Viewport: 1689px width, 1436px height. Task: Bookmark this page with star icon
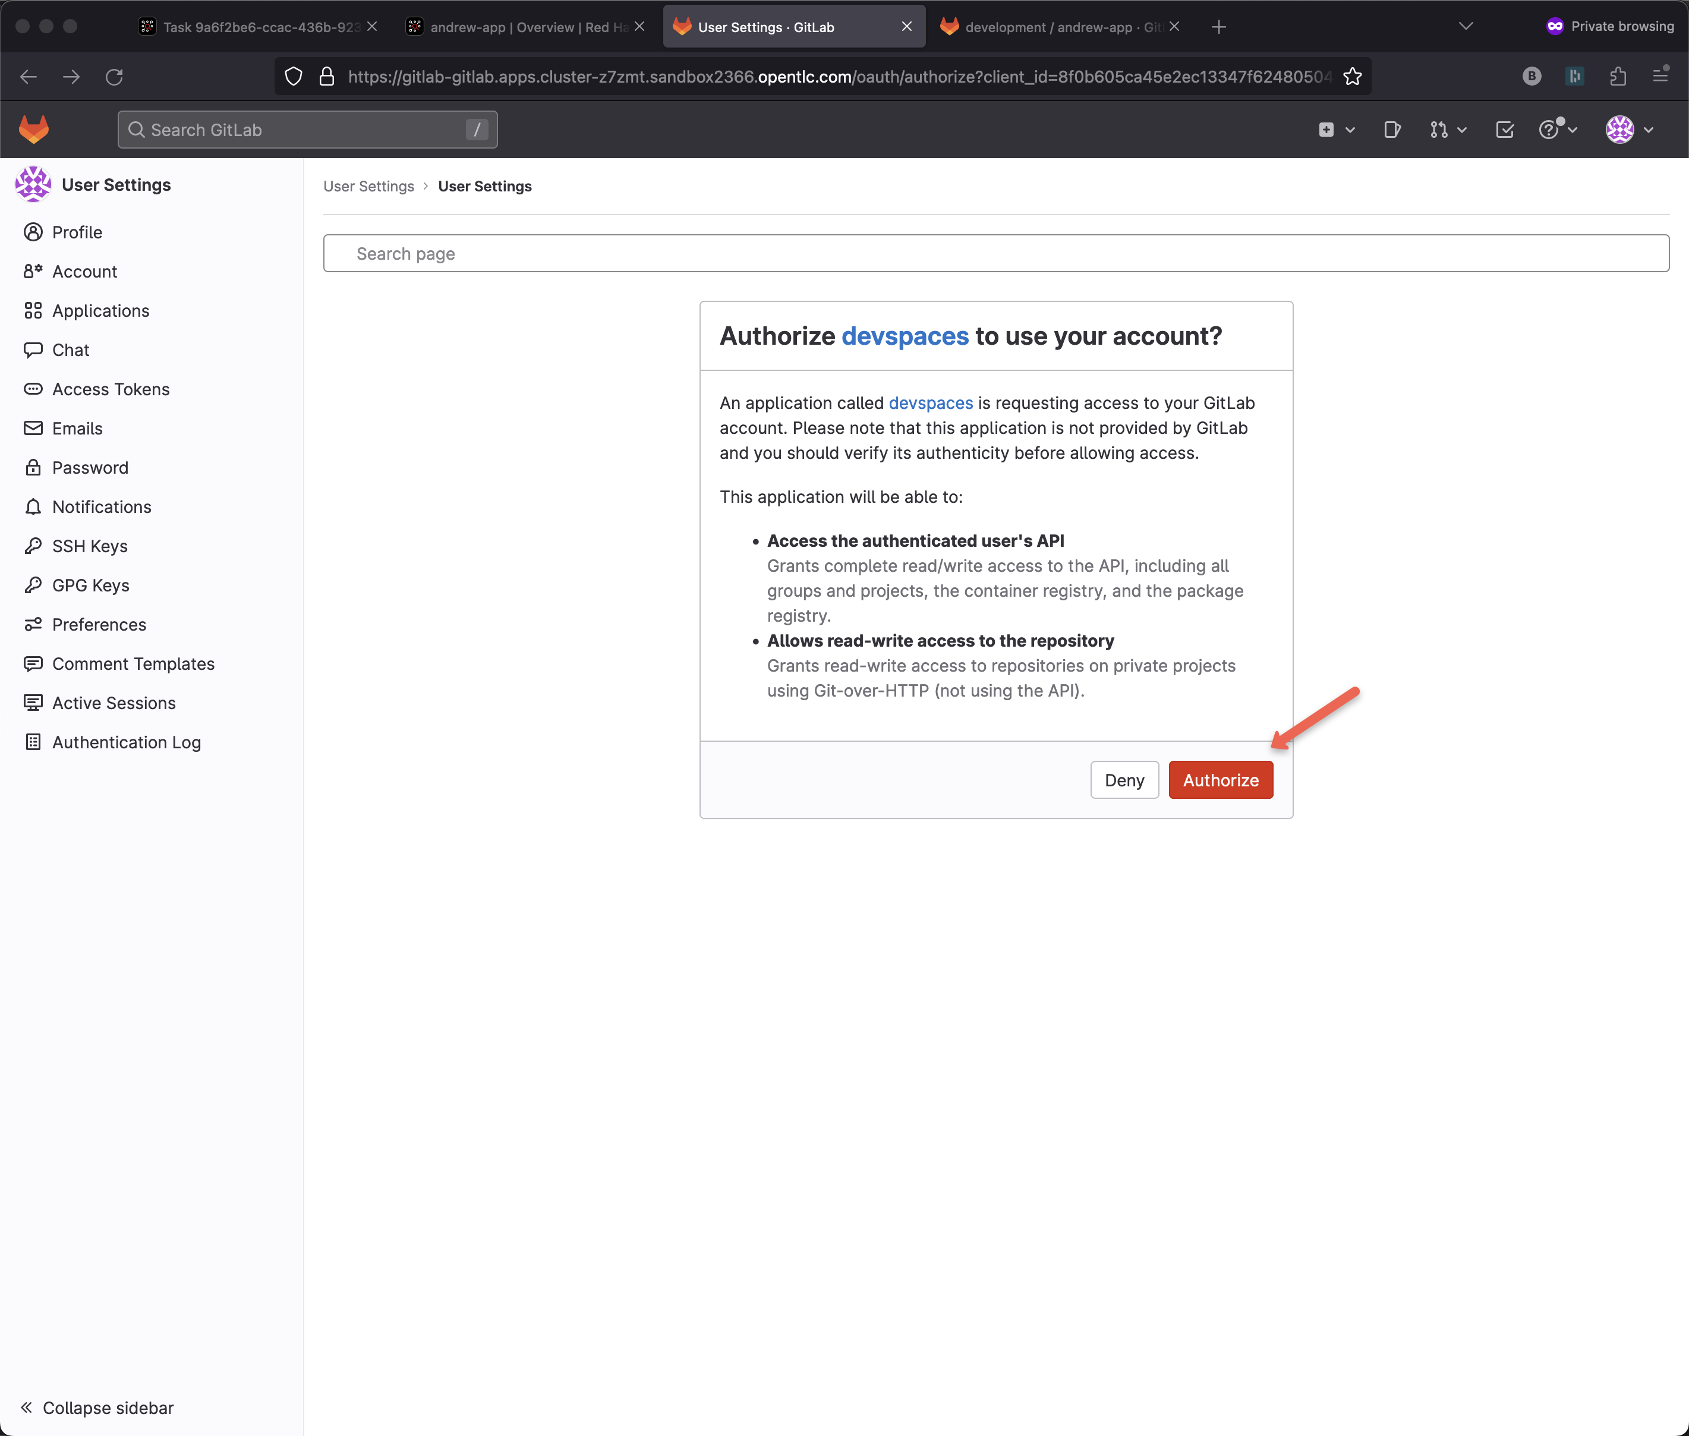click(1352, 77)
